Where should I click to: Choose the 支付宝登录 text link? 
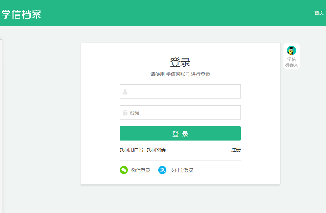tap(182, 170)
